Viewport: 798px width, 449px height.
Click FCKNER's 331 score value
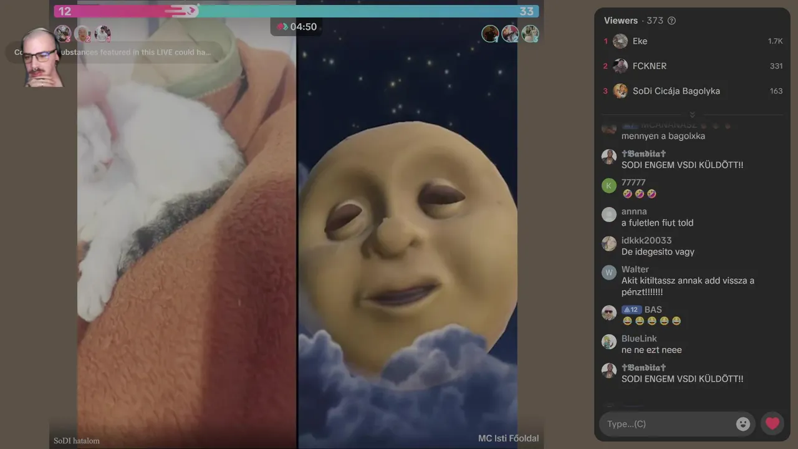pos(776,66)
